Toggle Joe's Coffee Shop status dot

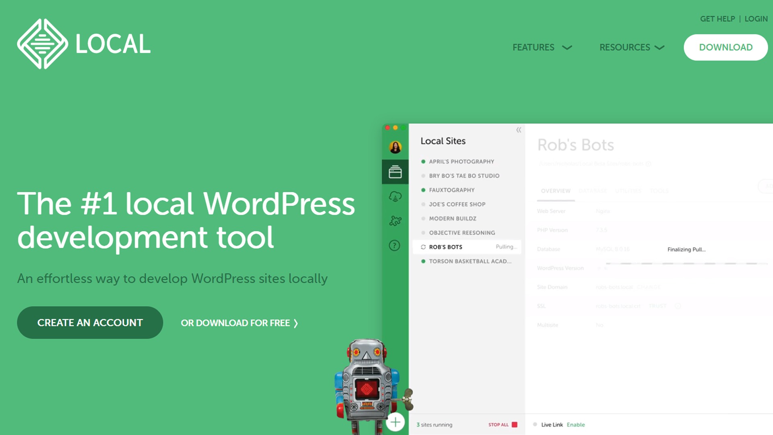423,204
